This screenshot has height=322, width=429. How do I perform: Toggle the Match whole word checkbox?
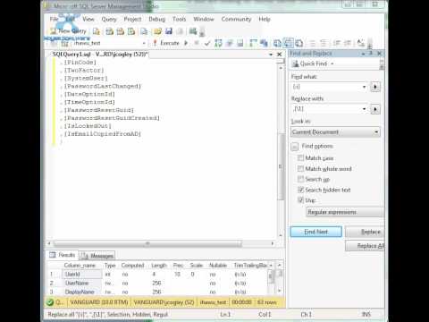click(300, 168)
